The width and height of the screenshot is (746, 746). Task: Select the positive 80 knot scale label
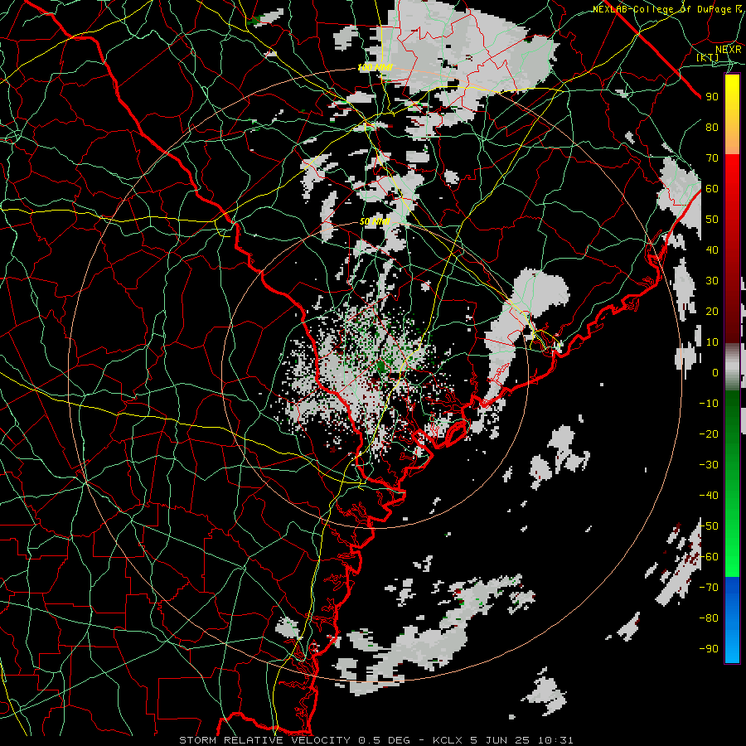click(x=712, y=128)
